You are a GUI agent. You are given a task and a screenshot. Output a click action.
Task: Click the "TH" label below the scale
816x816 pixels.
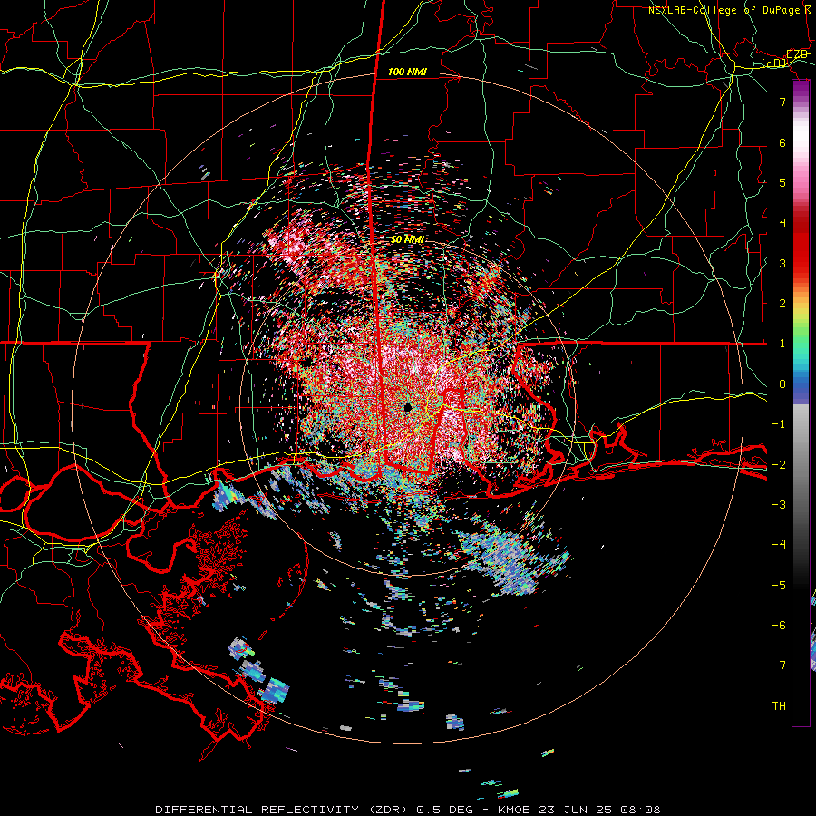click(779, 706)
